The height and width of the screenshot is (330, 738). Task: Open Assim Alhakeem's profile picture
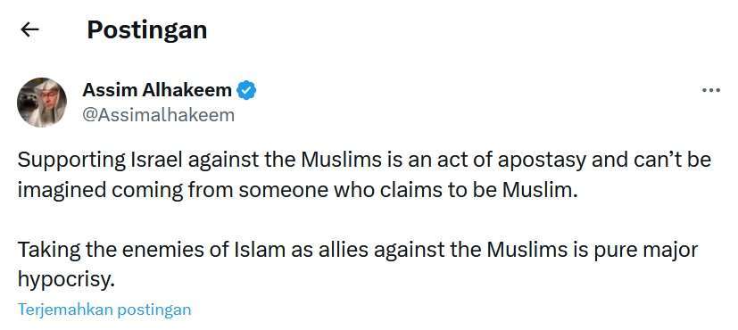(x=42, y=102)
